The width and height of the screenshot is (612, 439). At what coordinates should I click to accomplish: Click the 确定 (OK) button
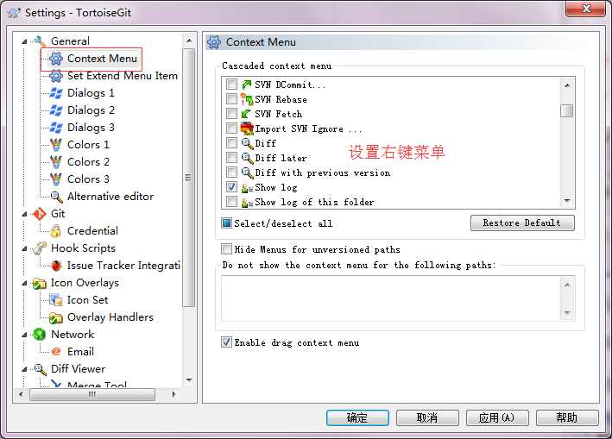(x=357, y=418)
